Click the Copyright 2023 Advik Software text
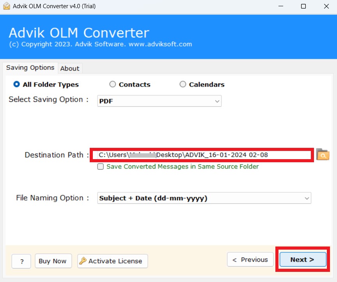The width and height of the screenshot is (337, 282). (x=100, y=44)
